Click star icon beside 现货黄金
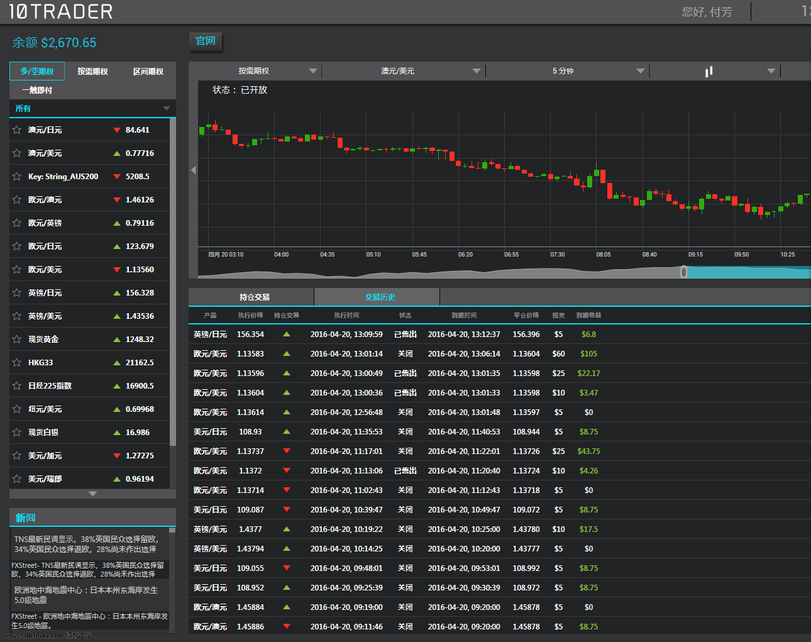The height and width of the screenshot is (642, 811). [x=17, y=340]
